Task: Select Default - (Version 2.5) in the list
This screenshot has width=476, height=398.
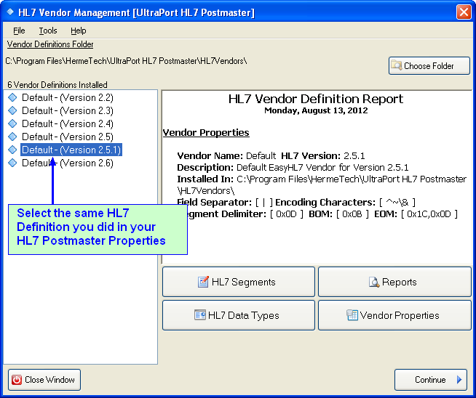Action: point(67,137)
